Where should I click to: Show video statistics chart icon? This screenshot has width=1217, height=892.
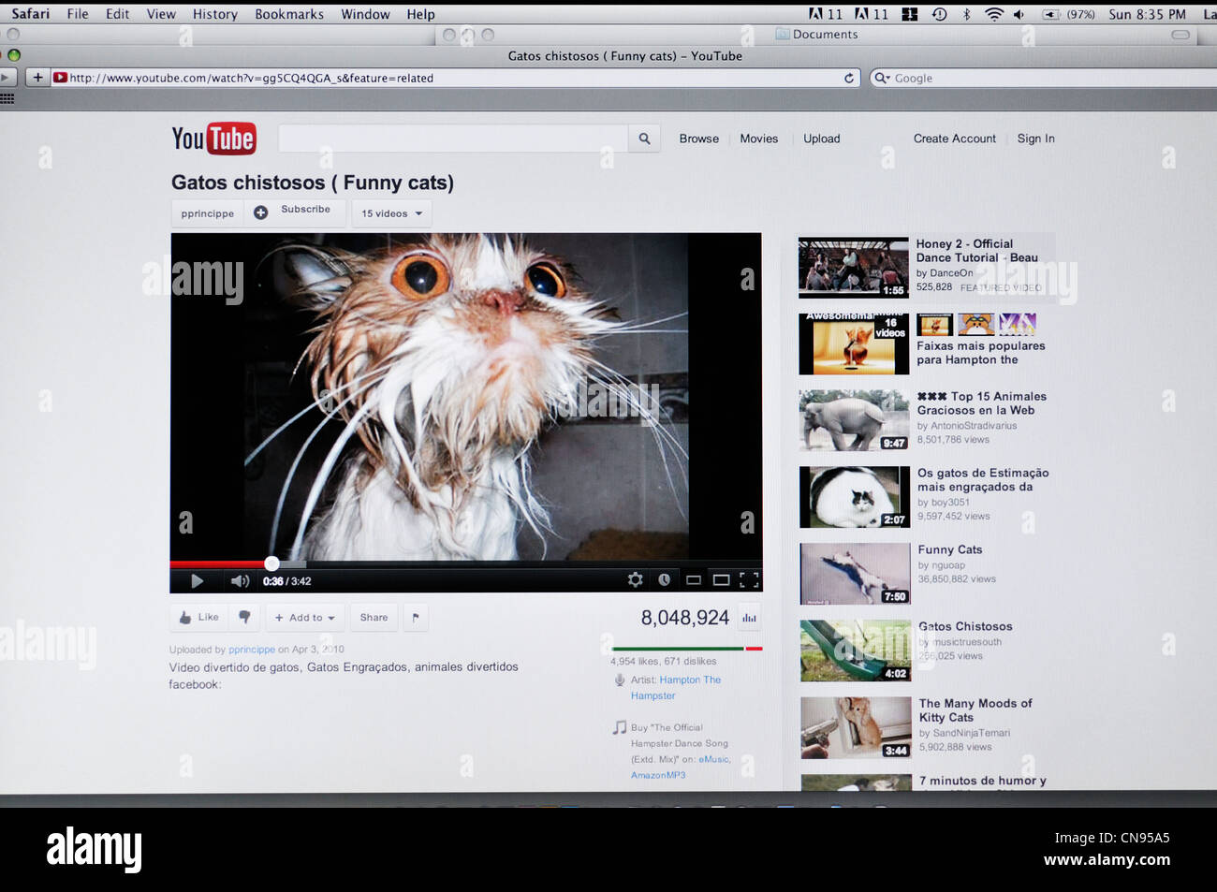tap(749, 618)
